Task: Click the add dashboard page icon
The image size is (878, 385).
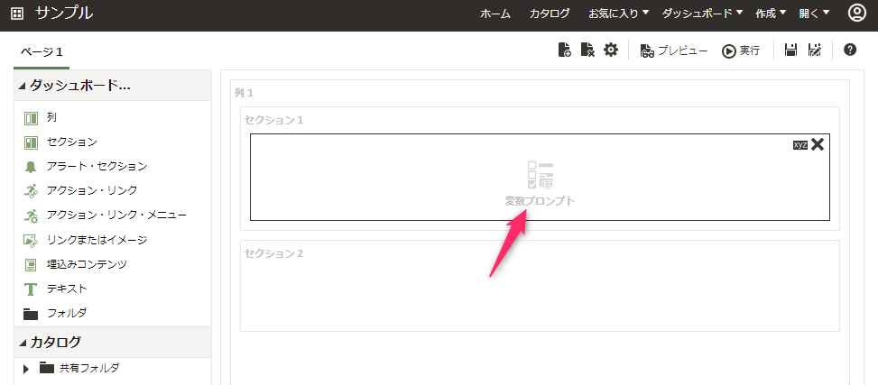Action: pyautogui.click(x=565, y=50)
